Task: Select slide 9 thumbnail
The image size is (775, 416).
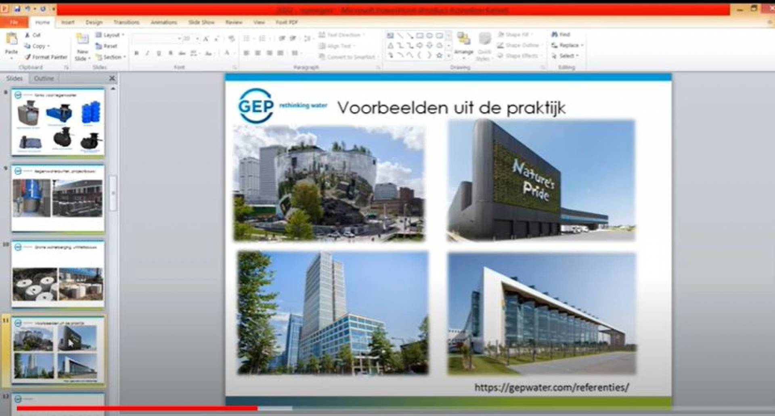Action: click(x=58, y=198)
